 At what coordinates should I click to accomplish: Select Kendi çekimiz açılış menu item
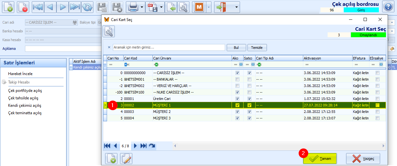[25, 105]
